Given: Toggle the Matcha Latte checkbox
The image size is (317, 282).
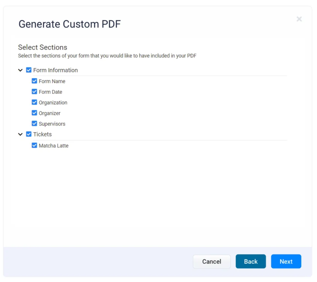Looking at the screenshot, I should [34, 146].
